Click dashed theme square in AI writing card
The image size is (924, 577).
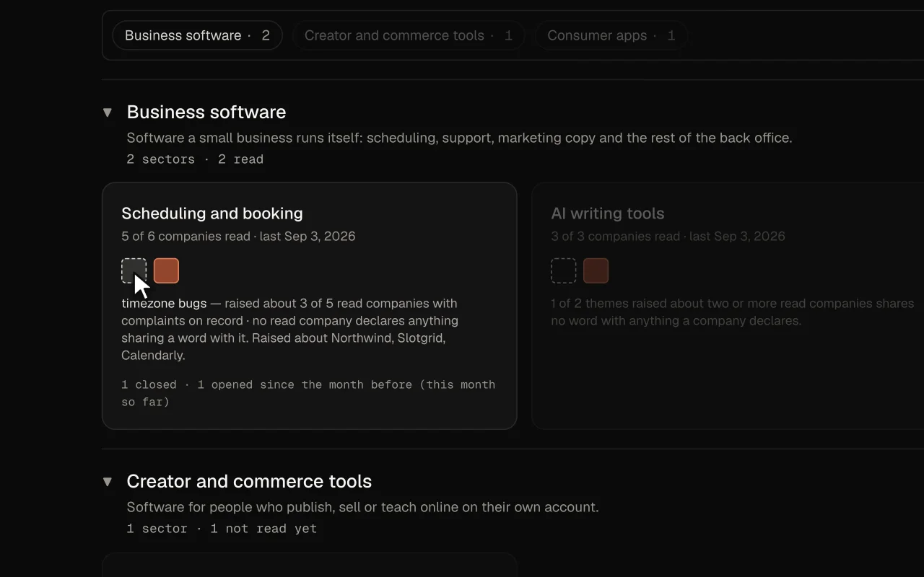(564, 270)
